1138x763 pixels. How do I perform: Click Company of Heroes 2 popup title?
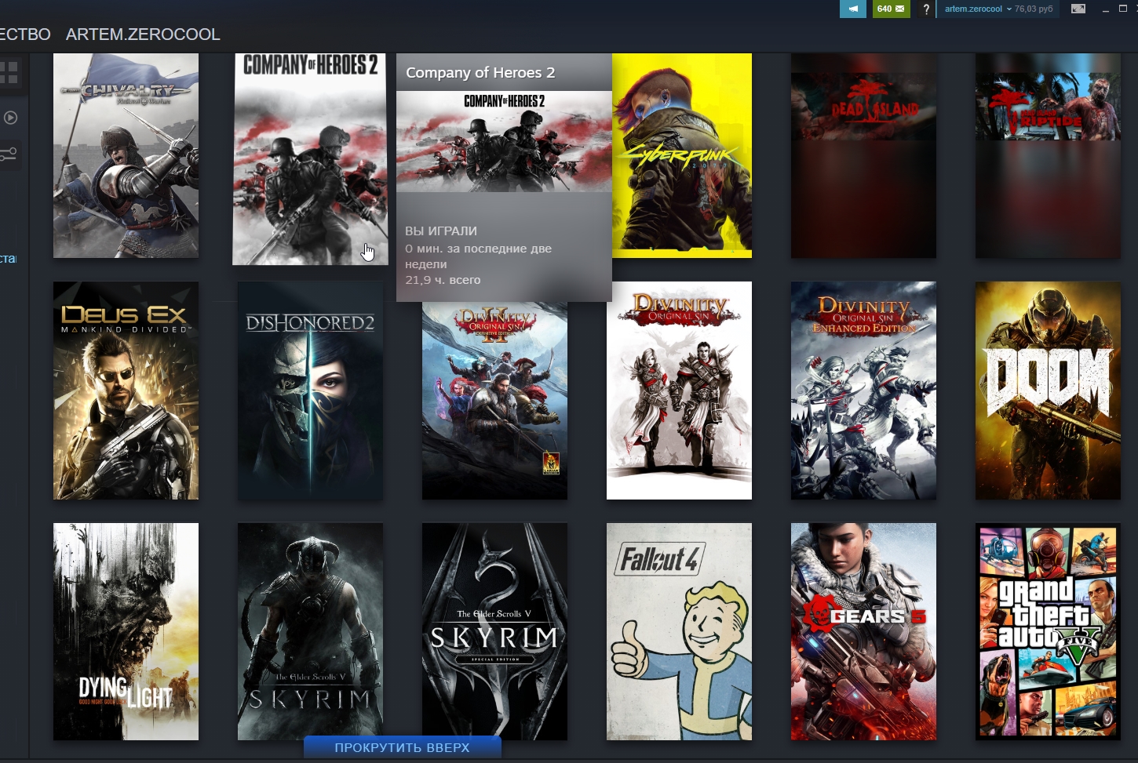pyautogui.click(x=480, y=72)
